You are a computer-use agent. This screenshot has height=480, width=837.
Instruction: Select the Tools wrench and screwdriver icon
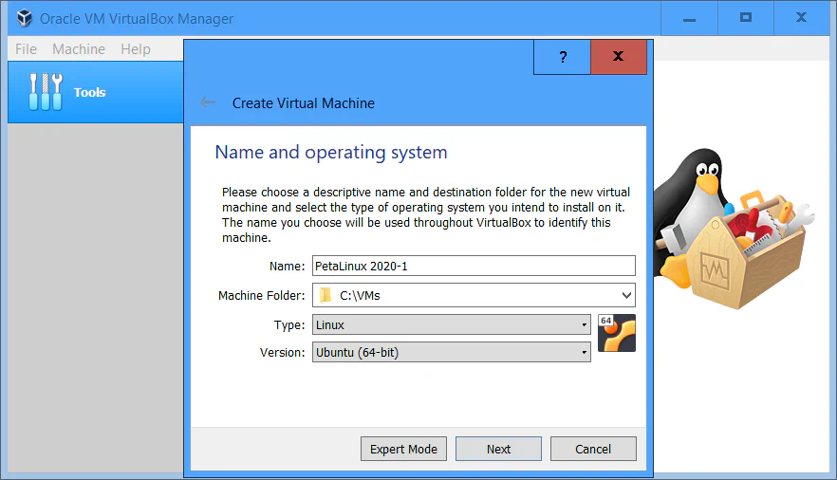pos(45,92)
